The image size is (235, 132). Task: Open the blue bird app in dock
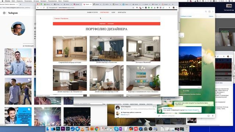pos(73,129)
